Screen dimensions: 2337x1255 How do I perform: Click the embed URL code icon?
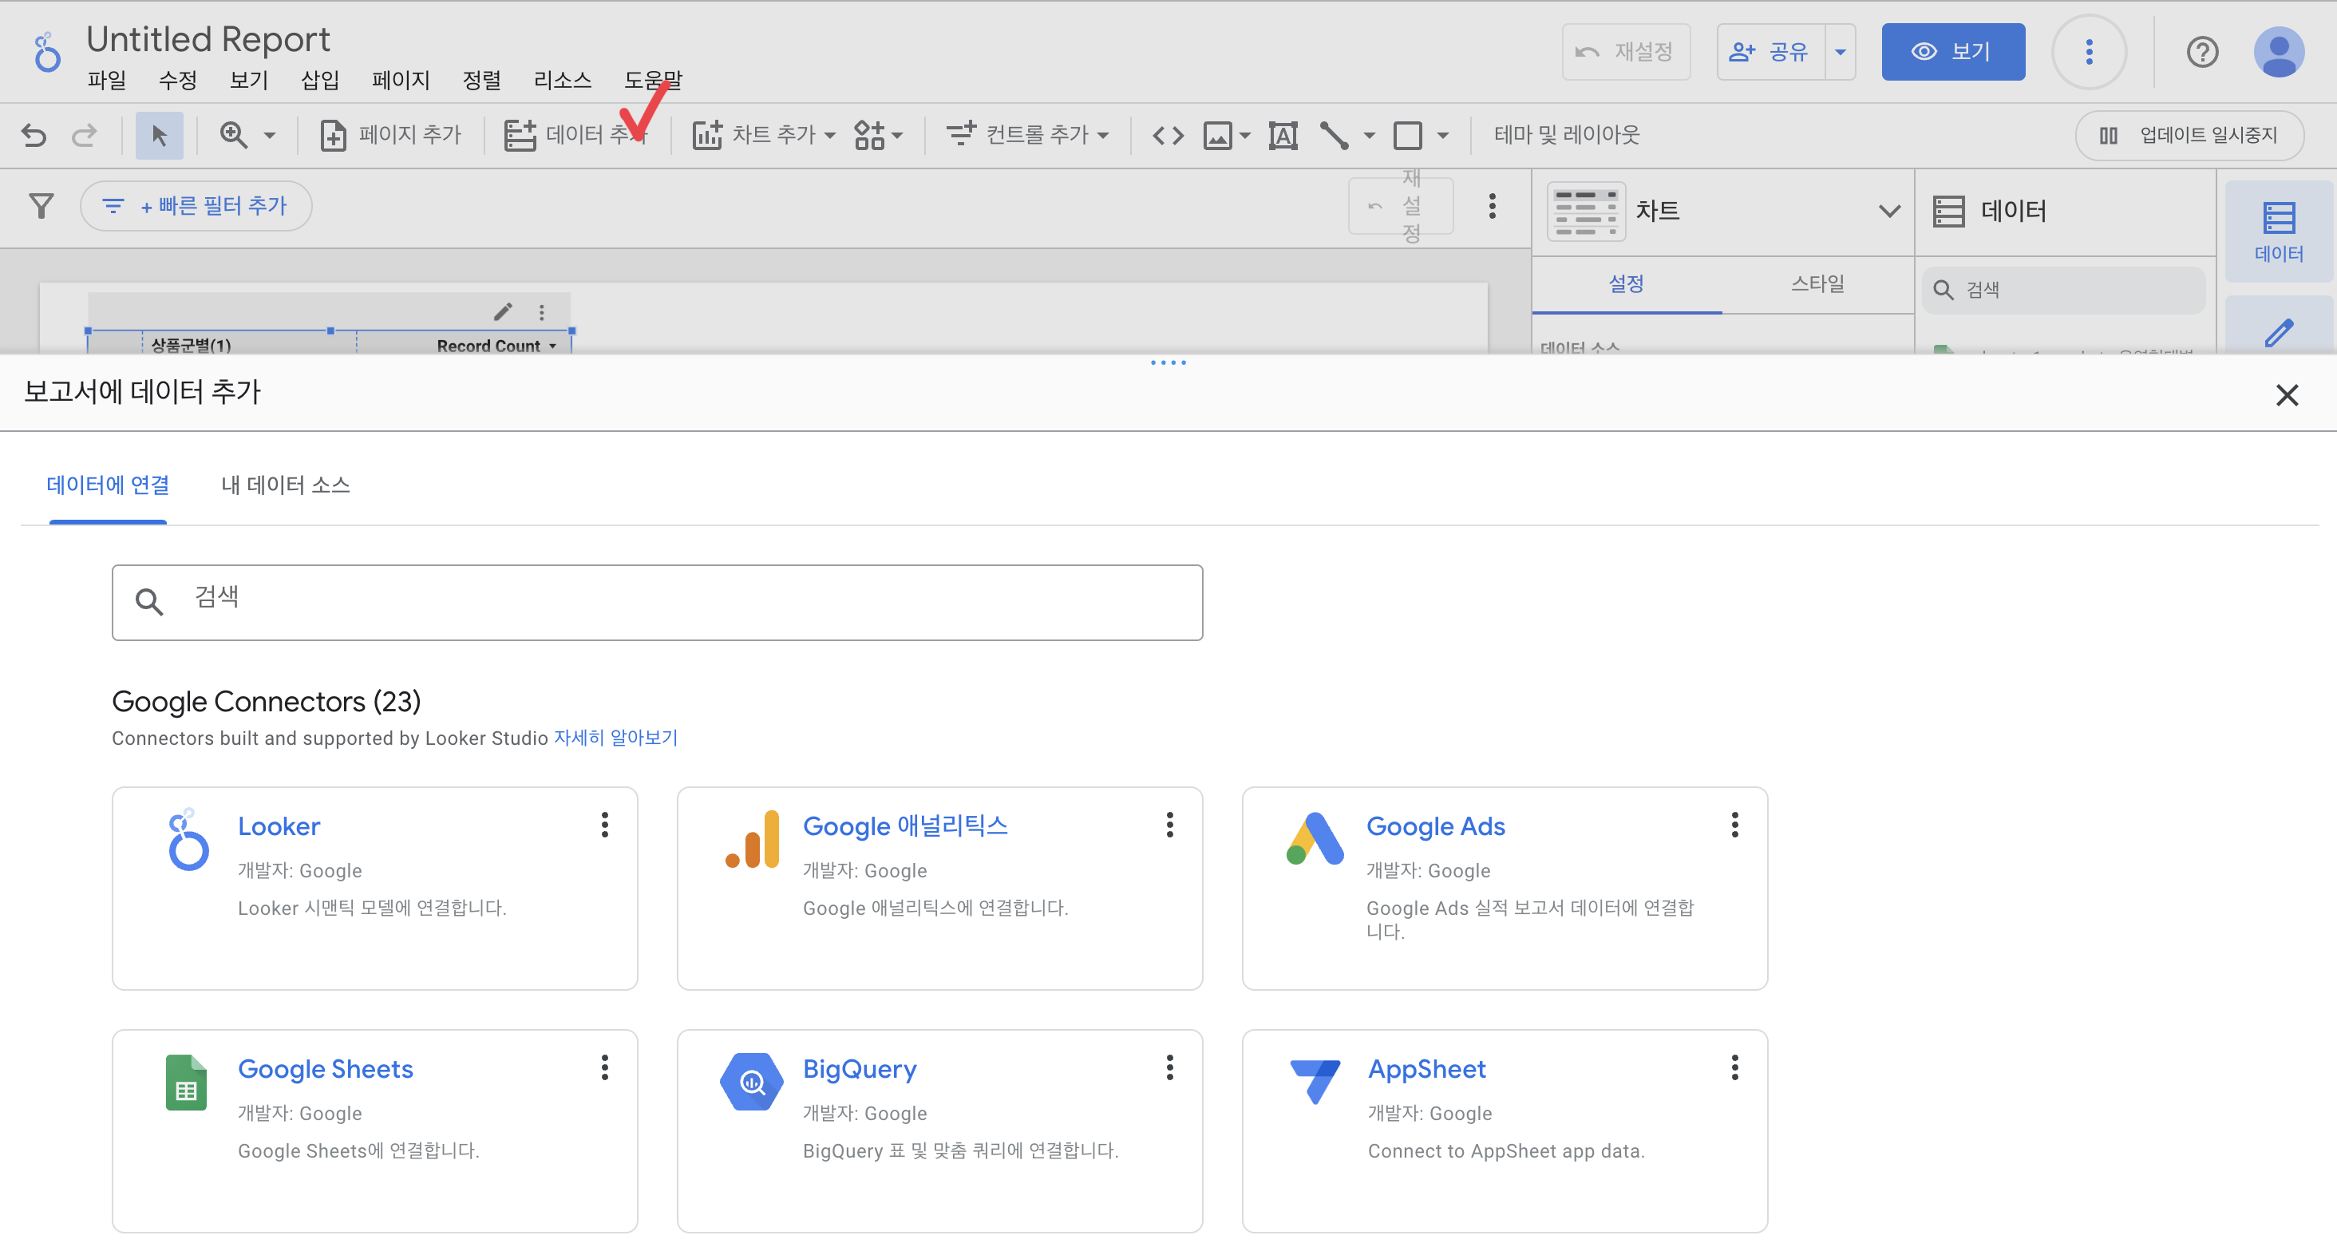(x=1168, y=135)
